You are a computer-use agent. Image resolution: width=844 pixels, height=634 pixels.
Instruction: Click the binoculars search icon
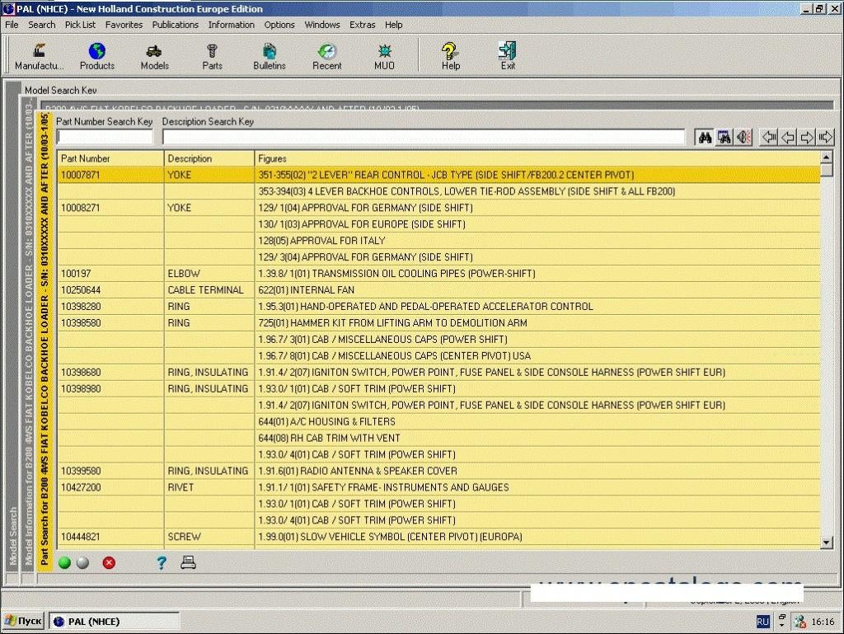(705, 138)
